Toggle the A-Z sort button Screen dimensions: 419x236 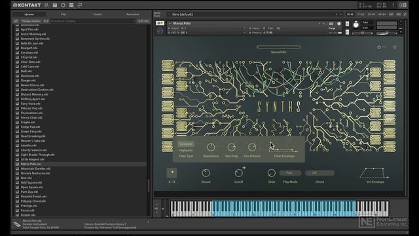pos(46,21)
